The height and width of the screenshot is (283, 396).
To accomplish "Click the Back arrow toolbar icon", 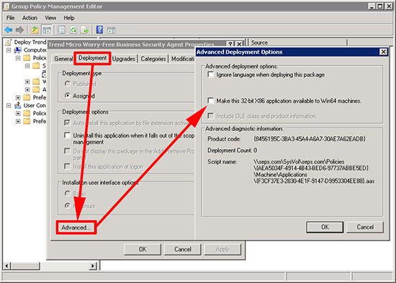I will pos(9,30).
